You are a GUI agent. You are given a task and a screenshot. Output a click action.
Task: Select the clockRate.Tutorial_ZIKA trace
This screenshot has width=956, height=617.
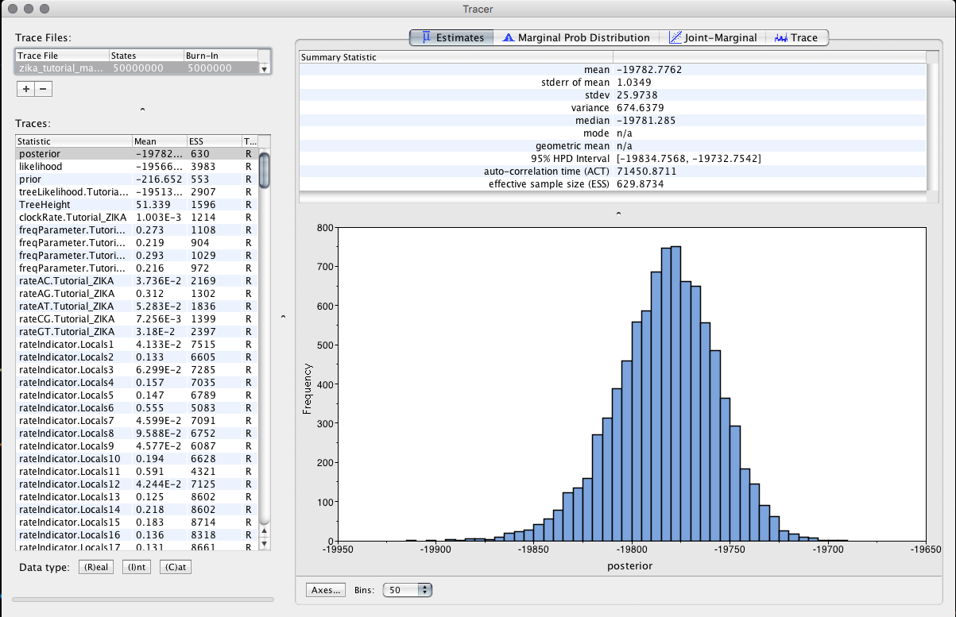click(x=137, y=218)
